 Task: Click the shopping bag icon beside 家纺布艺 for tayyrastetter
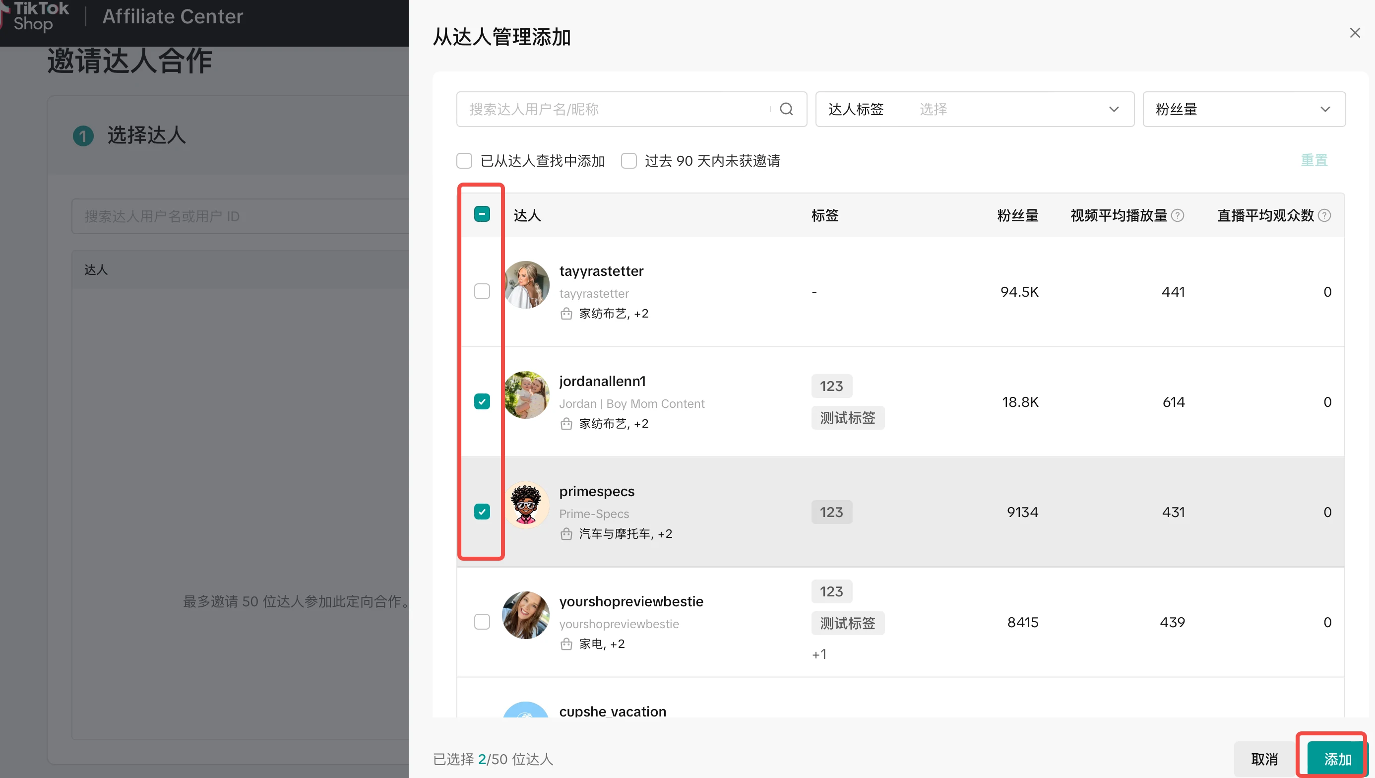[x=567, y=314]
